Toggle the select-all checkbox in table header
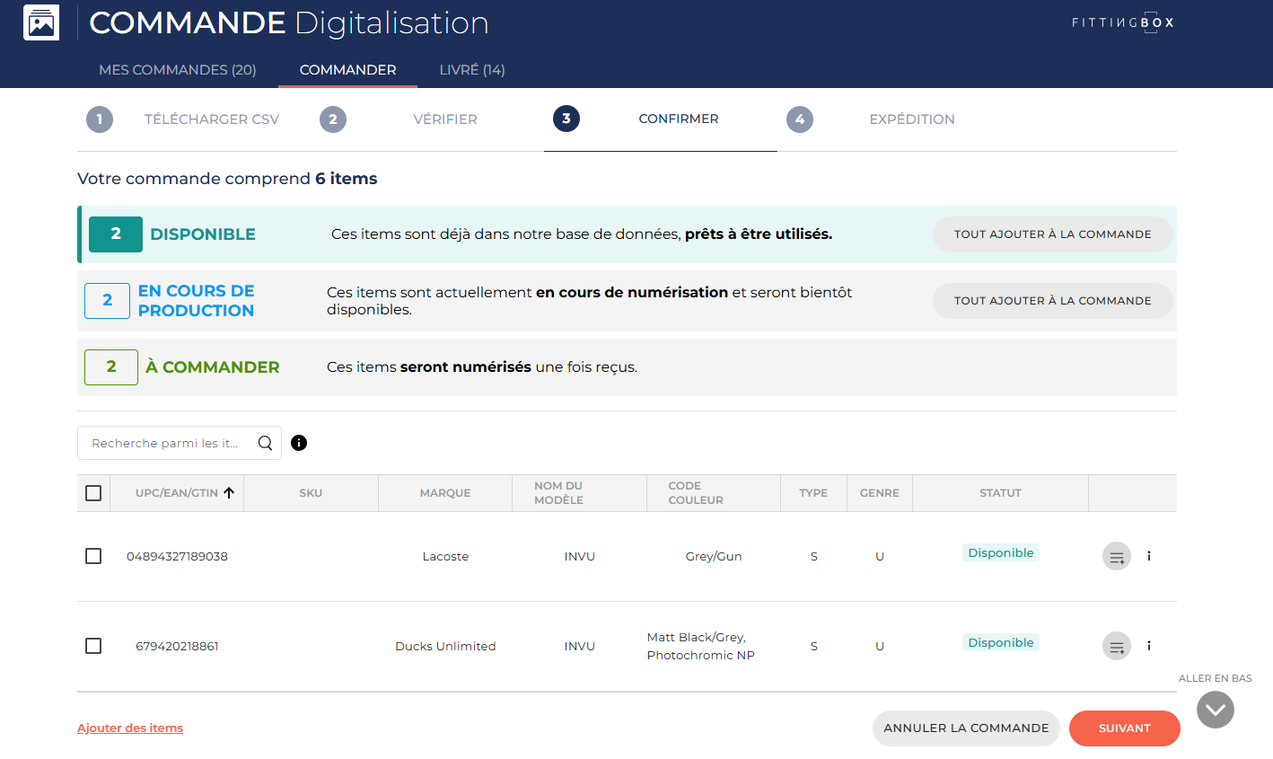This screenshot has height=759, width=1273. 93,493
